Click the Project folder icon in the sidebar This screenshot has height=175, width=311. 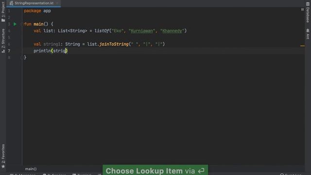[x=3, y=20]
